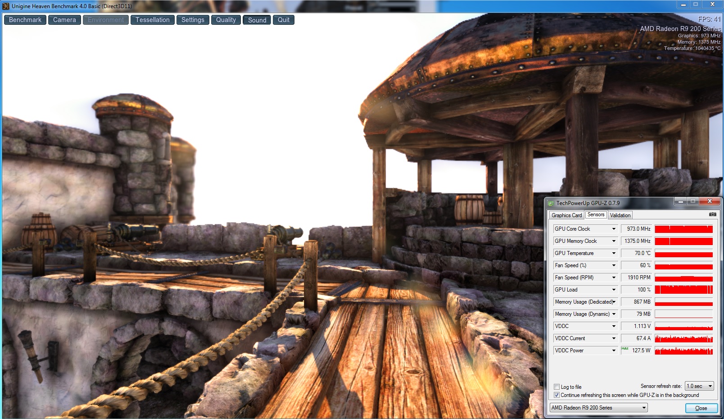This screenshot has width=724, height=419.
Task: Open the Quality menu in Heaven
Action: (226, 20)
